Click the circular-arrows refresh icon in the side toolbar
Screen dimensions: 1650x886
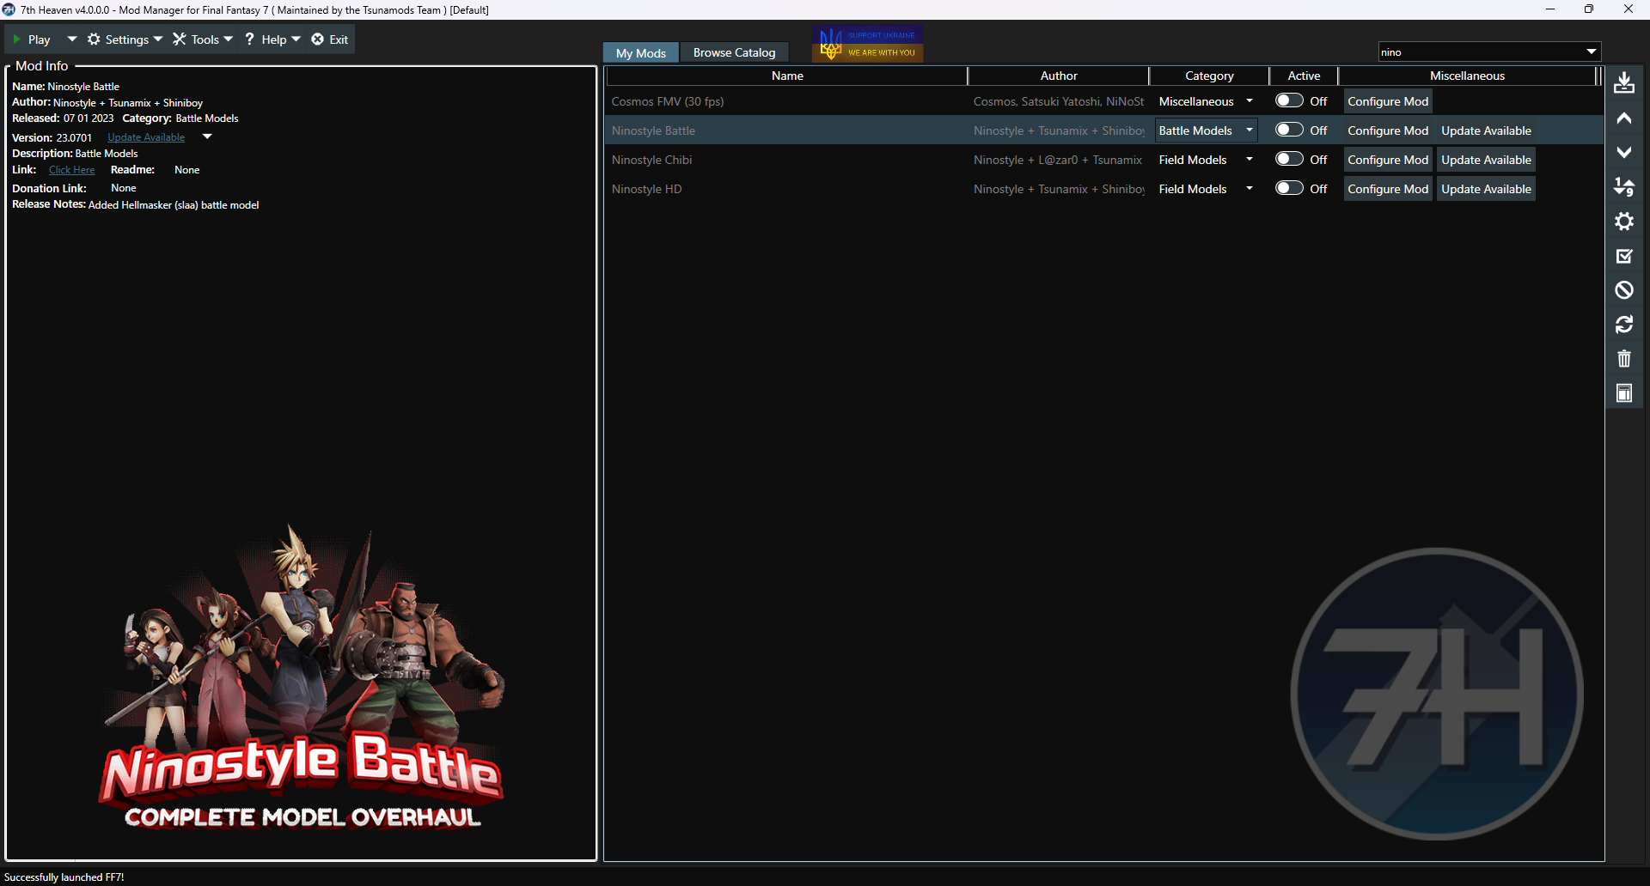tap(1623, 325)
